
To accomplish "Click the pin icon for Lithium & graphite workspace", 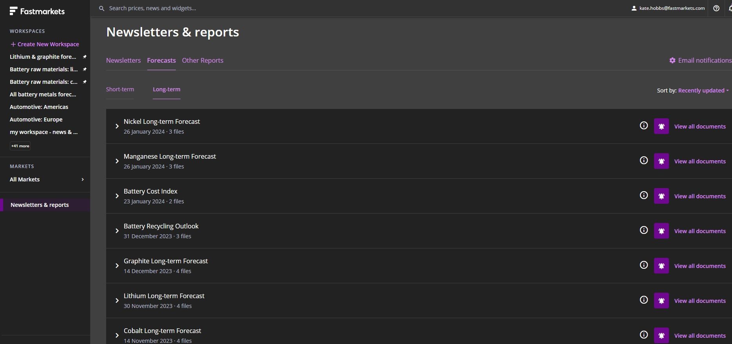I will coord(85,57).
